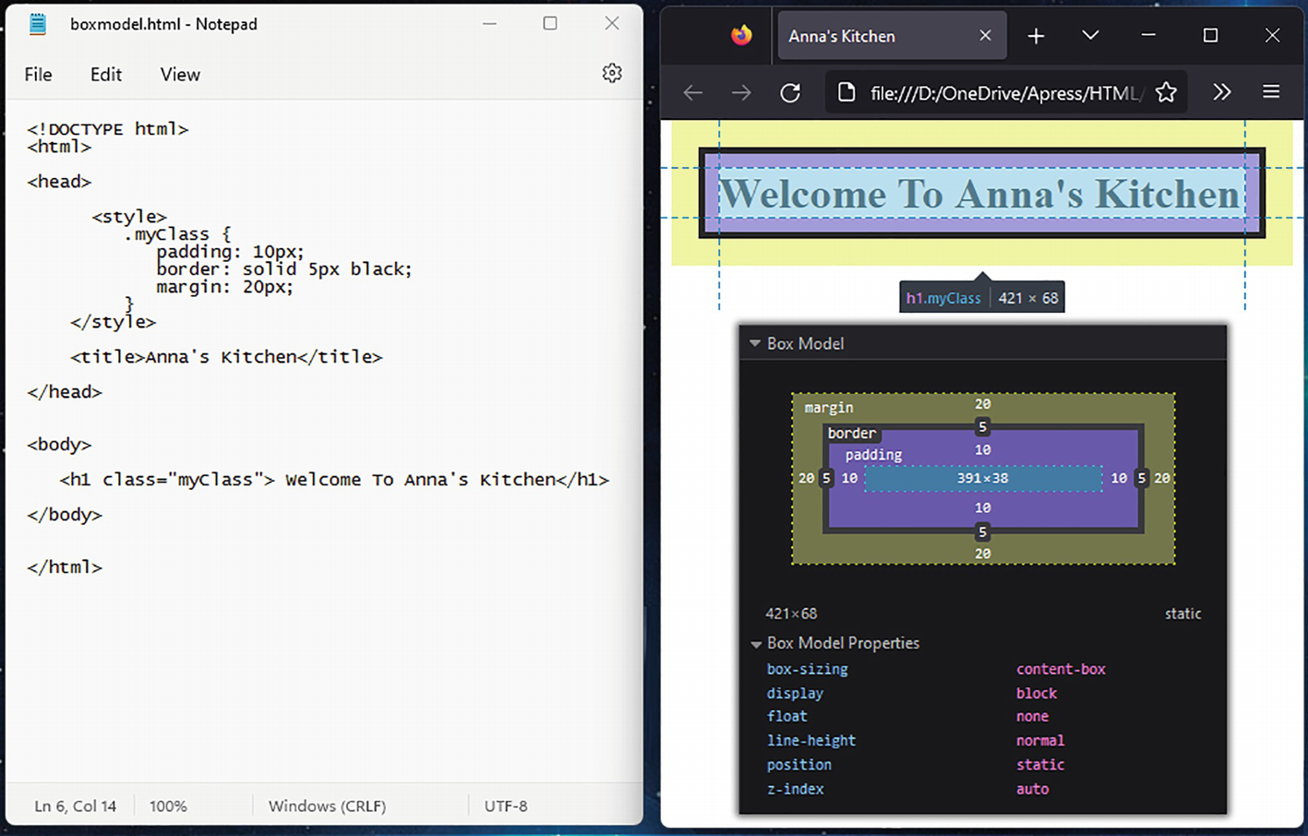
Task: Show more tools via double-chevron overflow icon
Action: coord(1221,92)
